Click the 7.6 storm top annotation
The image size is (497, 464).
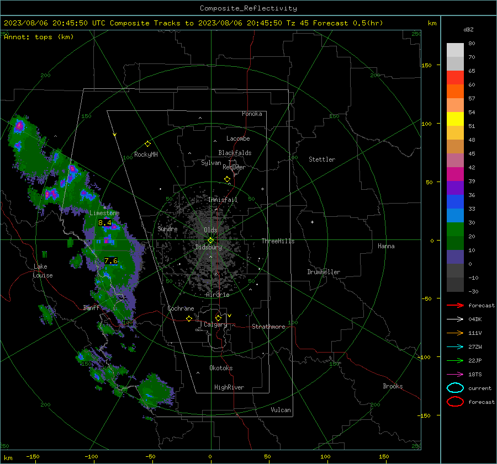(111, 261)
